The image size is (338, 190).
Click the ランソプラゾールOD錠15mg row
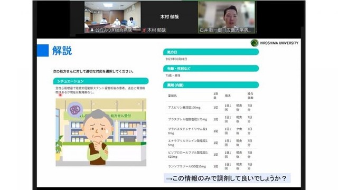[211, 166]
